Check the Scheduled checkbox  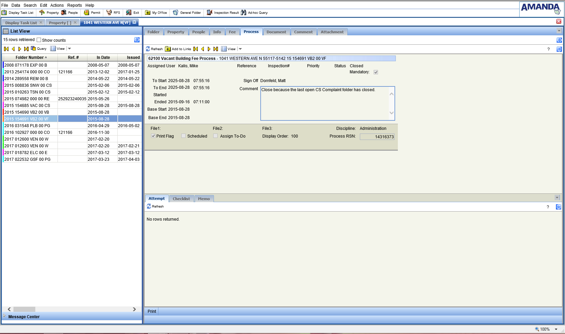tap(184, 136)
